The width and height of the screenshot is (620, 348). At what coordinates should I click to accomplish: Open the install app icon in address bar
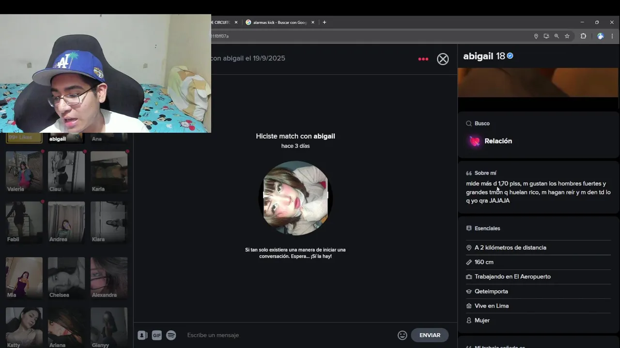pos(546,36)
